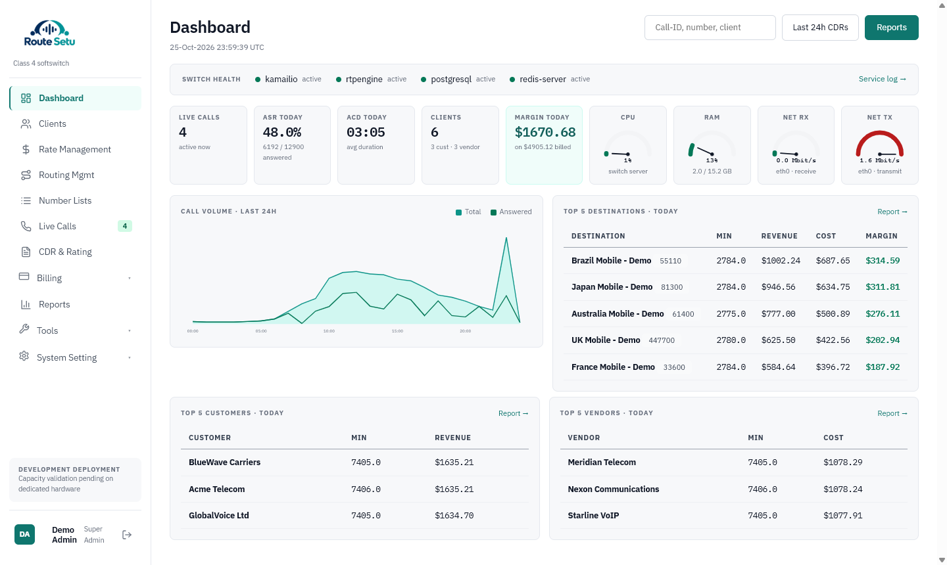The width and height of the screenshot is (947, 565).
Task: Toggle the Total series in chart legend
Action: (x=468, y=212)
